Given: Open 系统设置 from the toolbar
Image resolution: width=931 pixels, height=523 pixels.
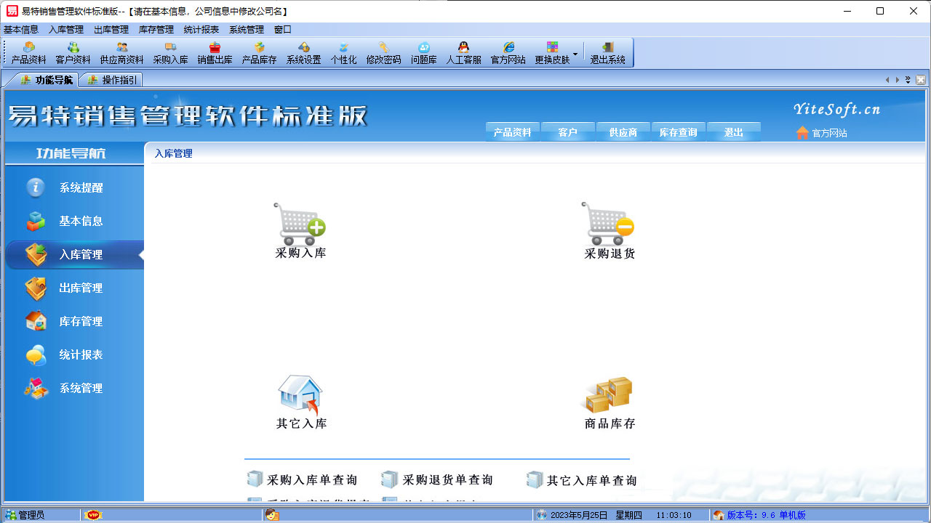Looking at the screenshot, I should click(x=303, y=52).
